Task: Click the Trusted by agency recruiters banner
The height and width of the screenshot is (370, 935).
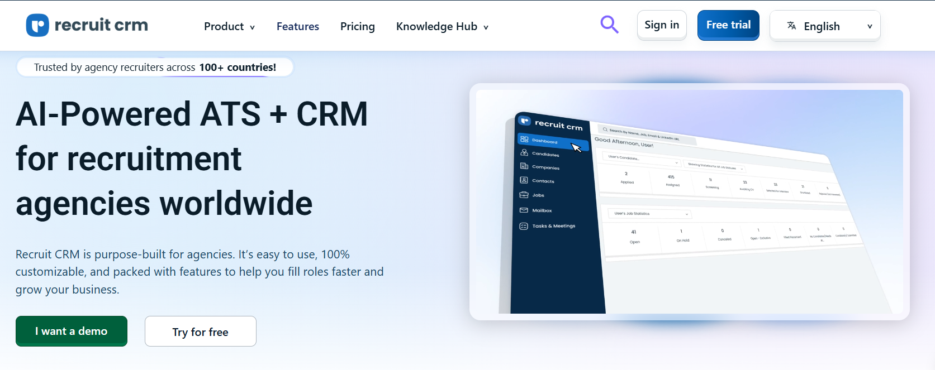Action: tap(155, 67)
